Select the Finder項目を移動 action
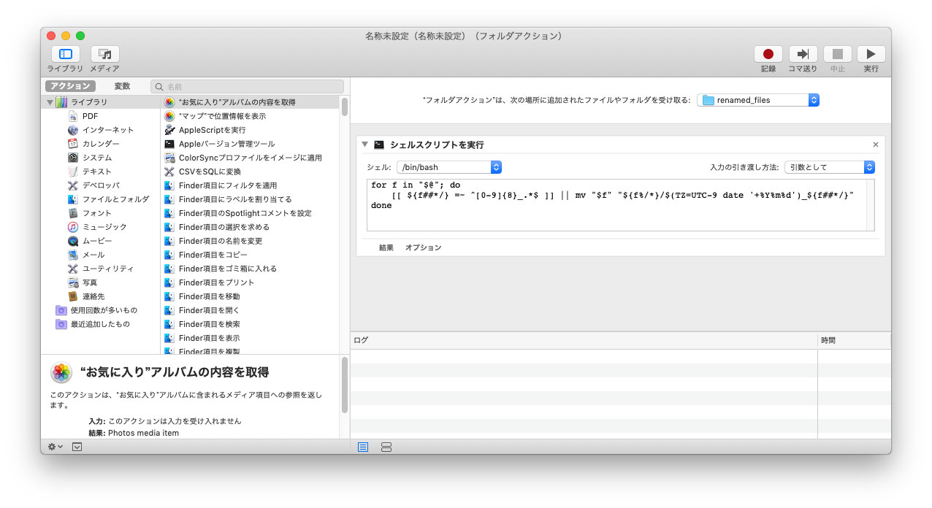The image size is (932, 508). pyautogui.click(x=250, y=296)
